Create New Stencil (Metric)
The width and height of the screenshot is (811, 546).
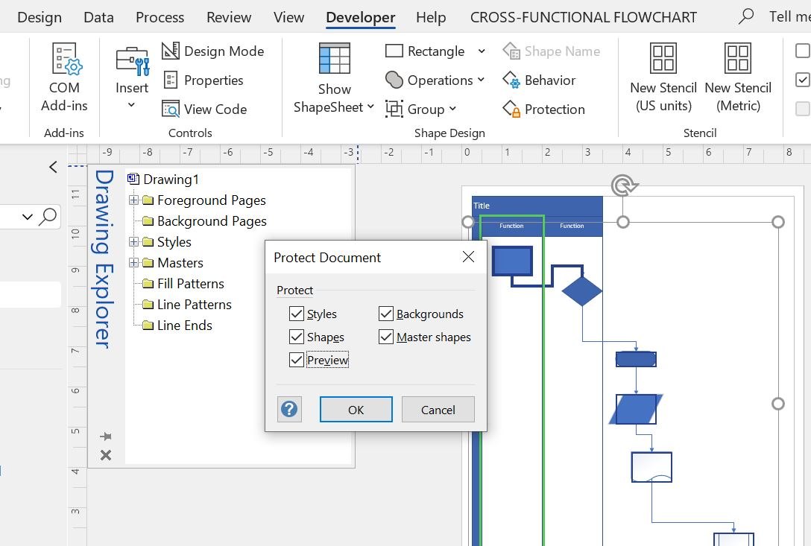coord(738,77)
